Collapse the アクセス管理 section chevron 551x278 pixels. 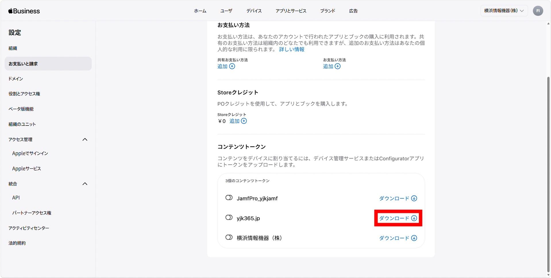coord(85,139)
